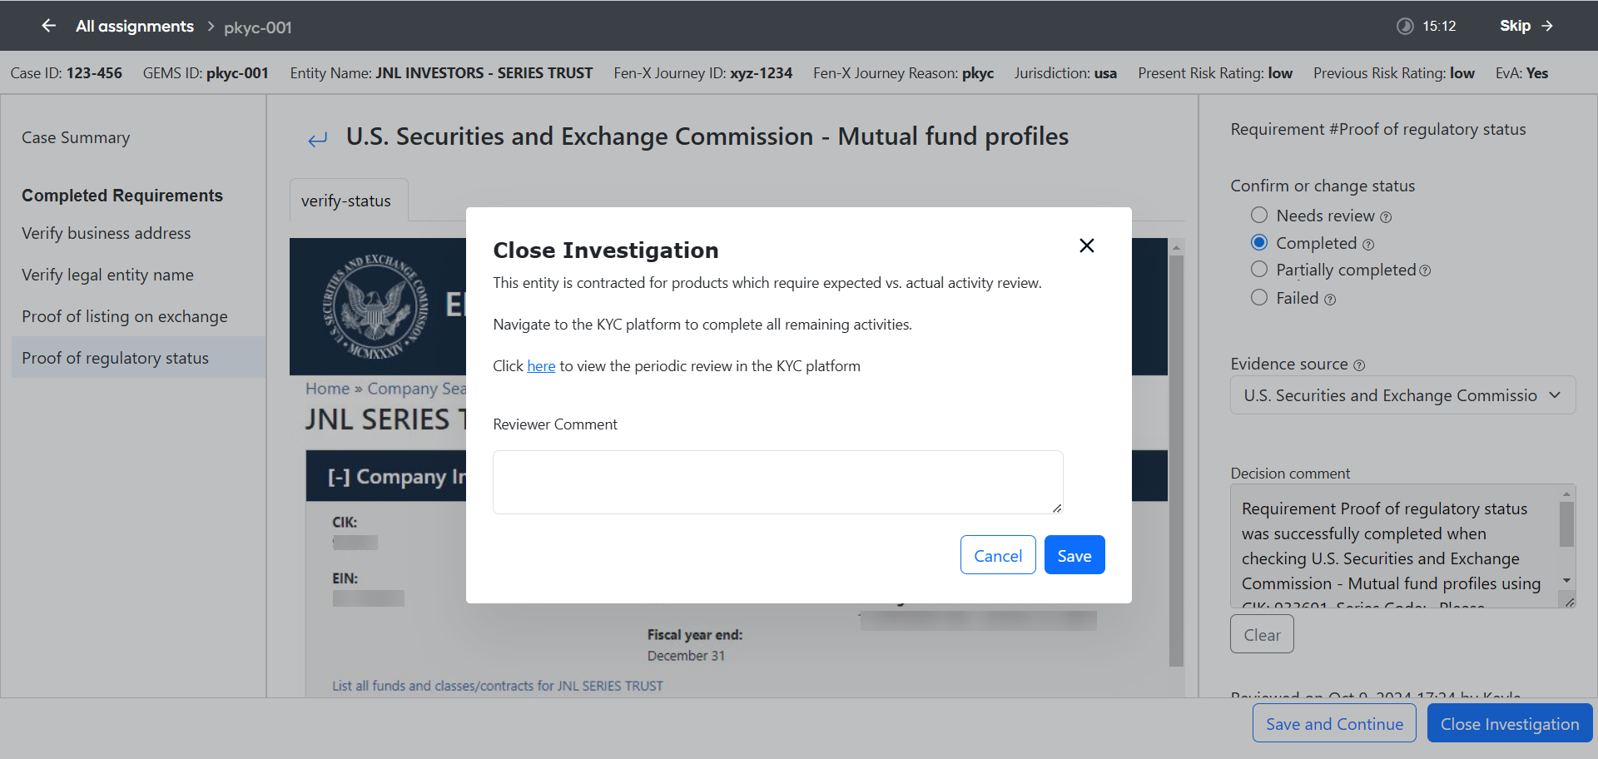Viewport: 1598px width, 759px height.
Task: Click the help icon next to Needs review
Action: point(1386,217)
